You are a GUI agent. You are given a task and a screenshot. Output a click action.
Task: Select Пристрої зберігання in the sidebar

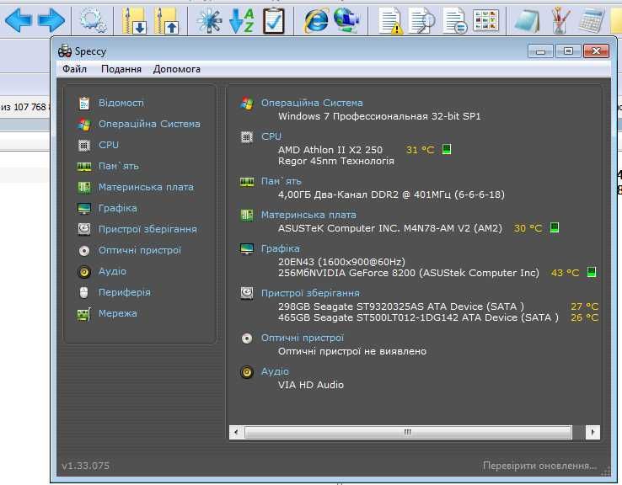pos(147,229)
